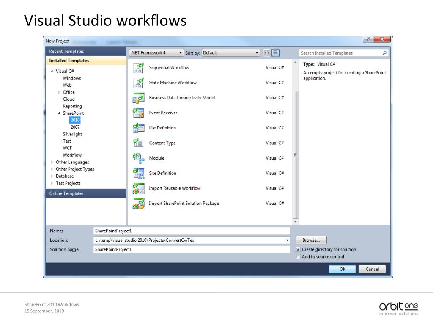Choose Import SharePoint Solution Package icon
433x325 pixels.
pos(138,204)
